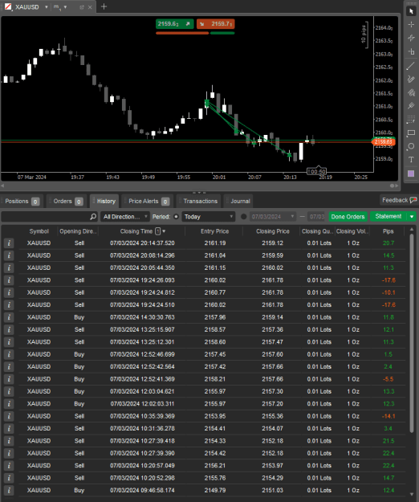Switch to the Transactions tab
This screenshot has height=502, width=419.
click(198, 201)
